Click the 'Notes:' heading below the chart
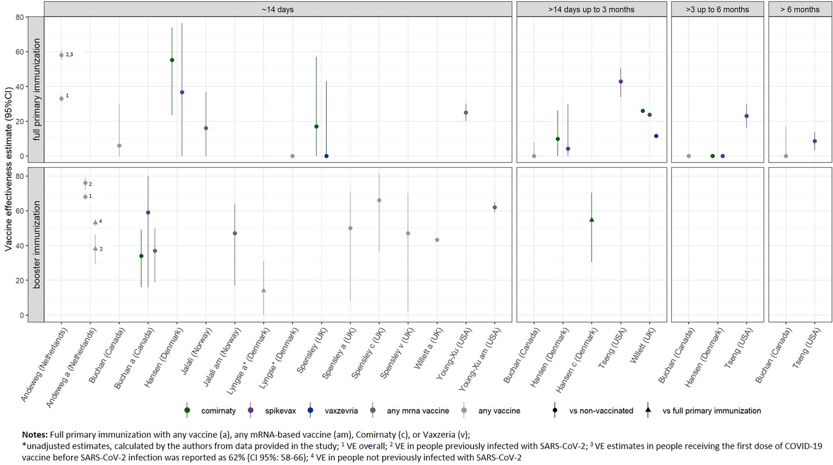The width and height of the screenshot is (833, 465). [x=35, y=435]
